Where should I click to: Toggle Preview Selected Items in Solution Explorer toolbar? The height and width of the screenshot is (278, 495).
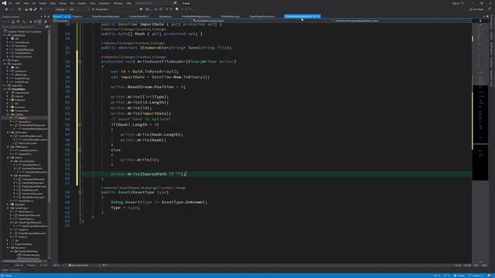(39, 22)
